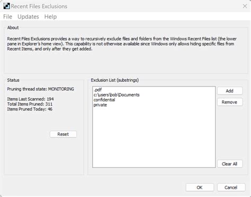Dismiss the dialog with Cancel
Image resolution: width=251 pixels, height=197 pixels.
click(x=231, y=187)
